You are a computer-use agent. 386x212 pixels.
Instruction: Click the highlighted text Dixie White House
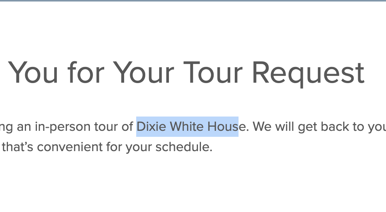[x=187, y=127]
